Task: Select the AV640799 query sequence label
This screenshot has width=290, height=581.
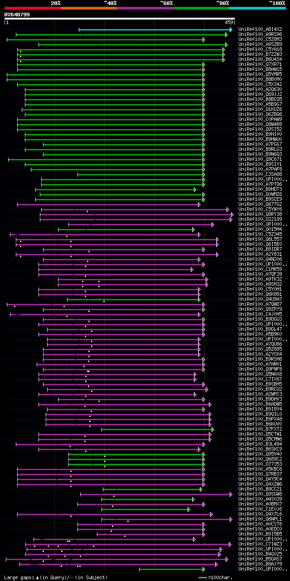Action: (x=17, y=15)
